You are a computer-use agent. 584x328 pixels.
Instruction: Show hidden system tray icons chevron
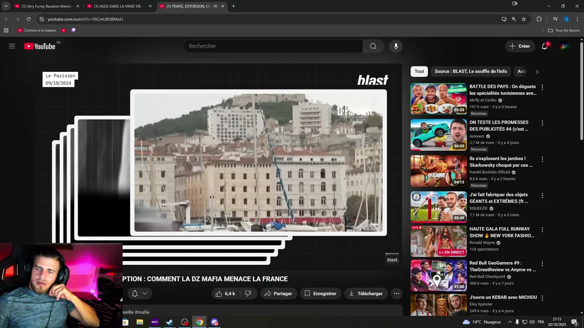(510, 322)
